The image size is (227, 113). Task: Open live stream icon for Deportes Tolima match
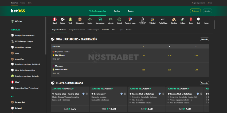point(59,59)
